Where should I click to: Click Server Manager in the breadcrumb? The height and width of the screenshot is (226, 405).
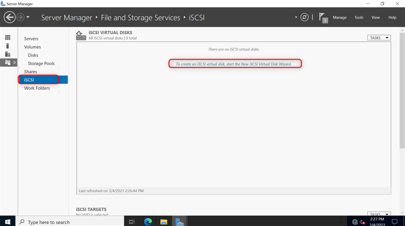(67, 18)
